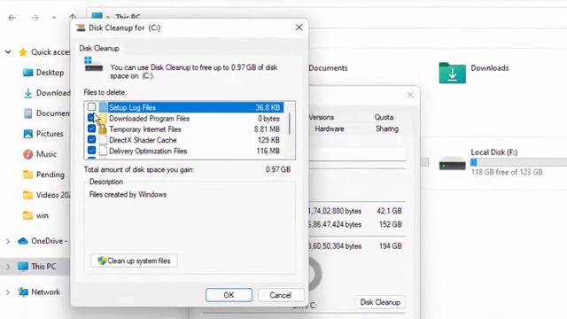Click the DirectX Shader Cache file icon
This screenshot has height=319, width=567.
click(104, 140)
